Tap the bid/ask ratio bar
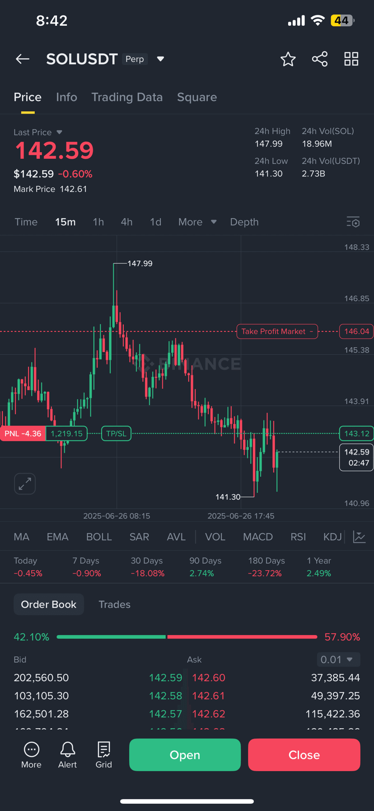The height and width of the screenshot is (811, 374). pyautogui.click(x=187, y=637)
